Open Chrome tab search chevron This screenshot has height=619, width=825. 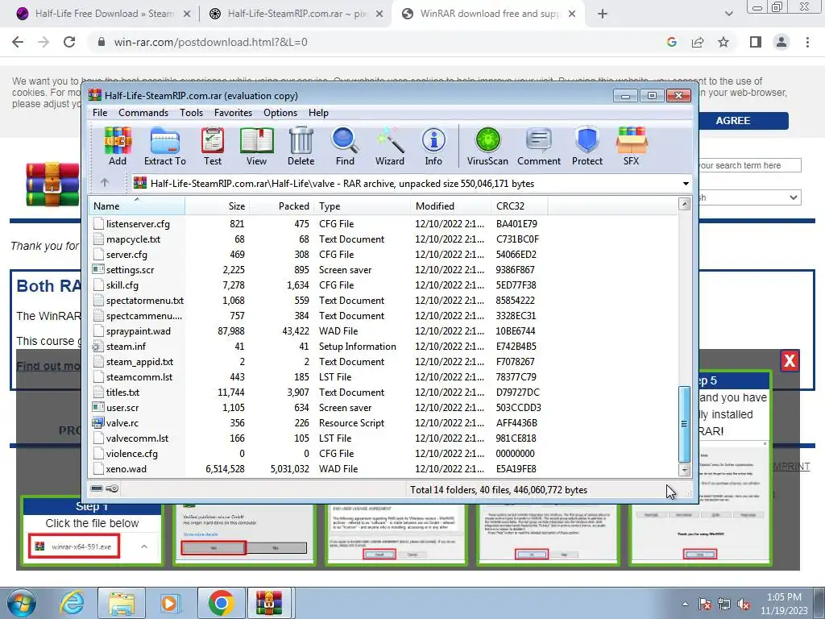coord(728,14)
